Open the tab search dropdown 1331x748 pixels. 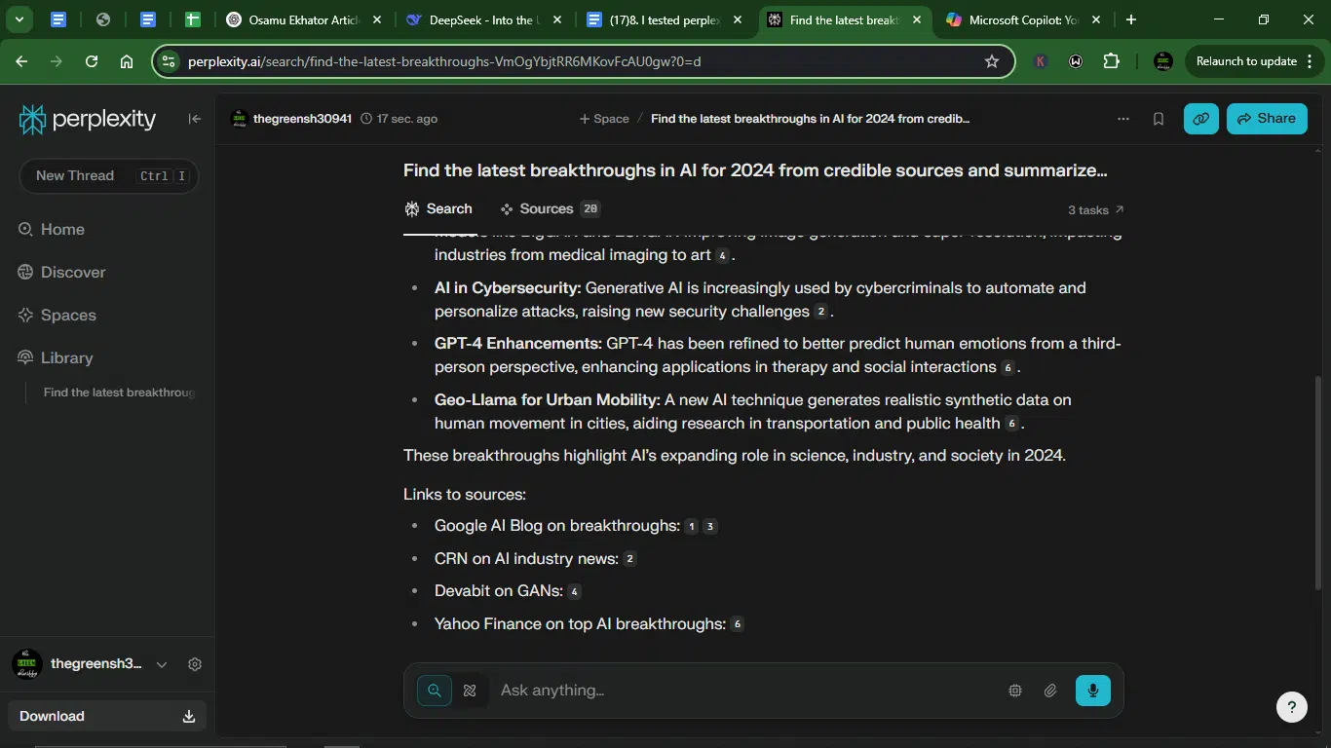point(19,19)
